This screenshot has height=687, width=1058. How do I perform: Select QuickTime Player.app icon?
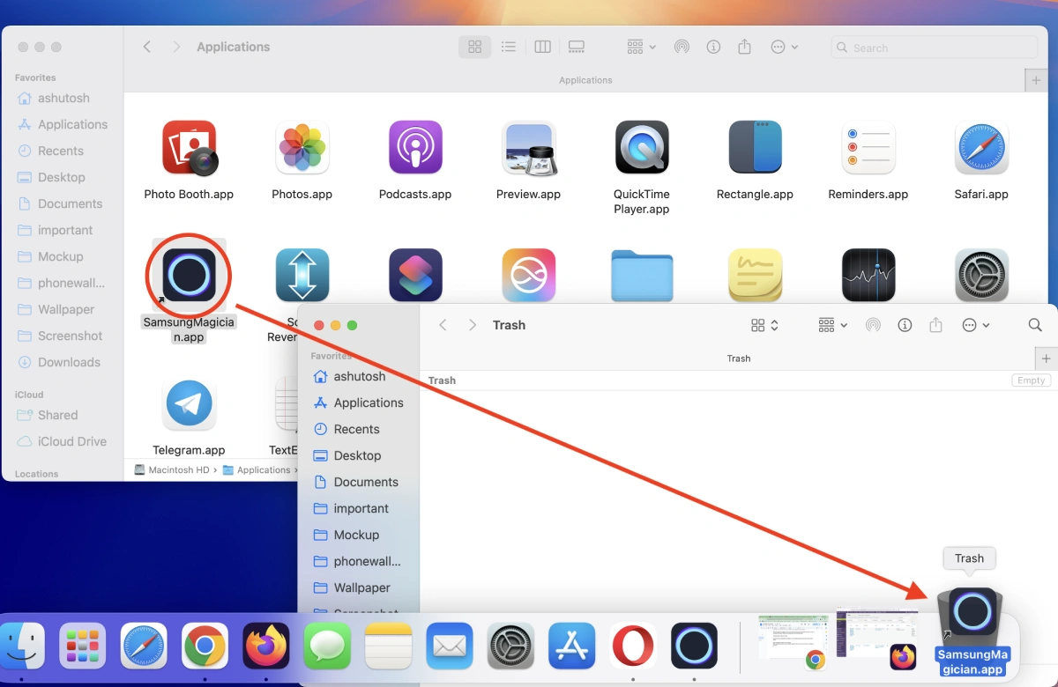pos(642,147)
